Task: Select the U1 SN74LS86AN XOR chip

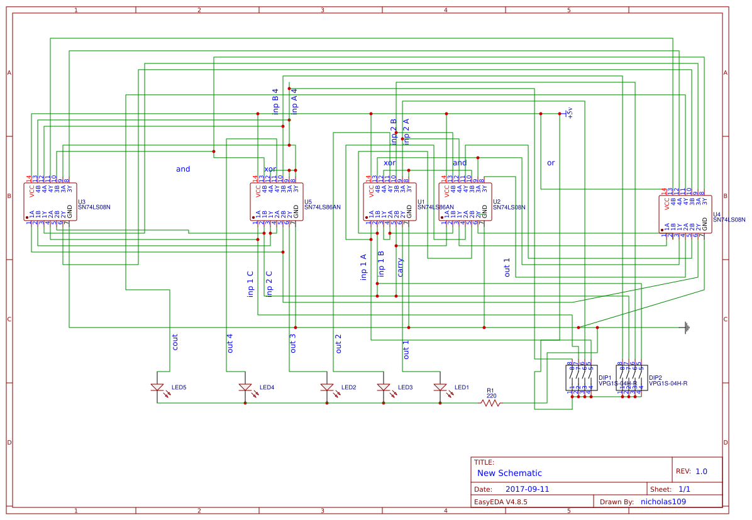Action: point(390,201)
